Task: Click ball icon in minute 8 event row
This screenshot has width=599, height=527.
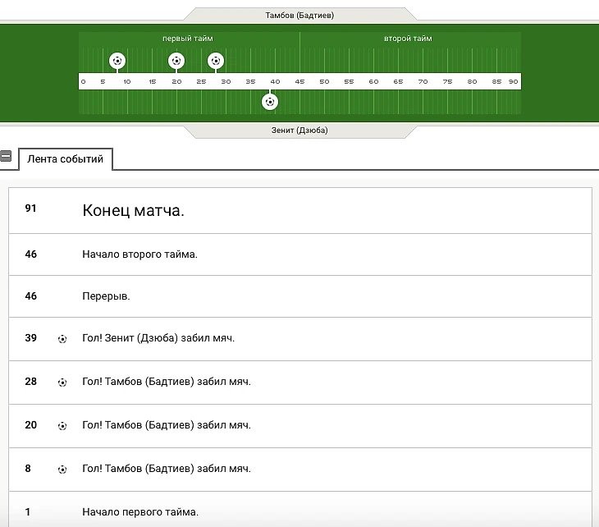Action: coord(62,470)
